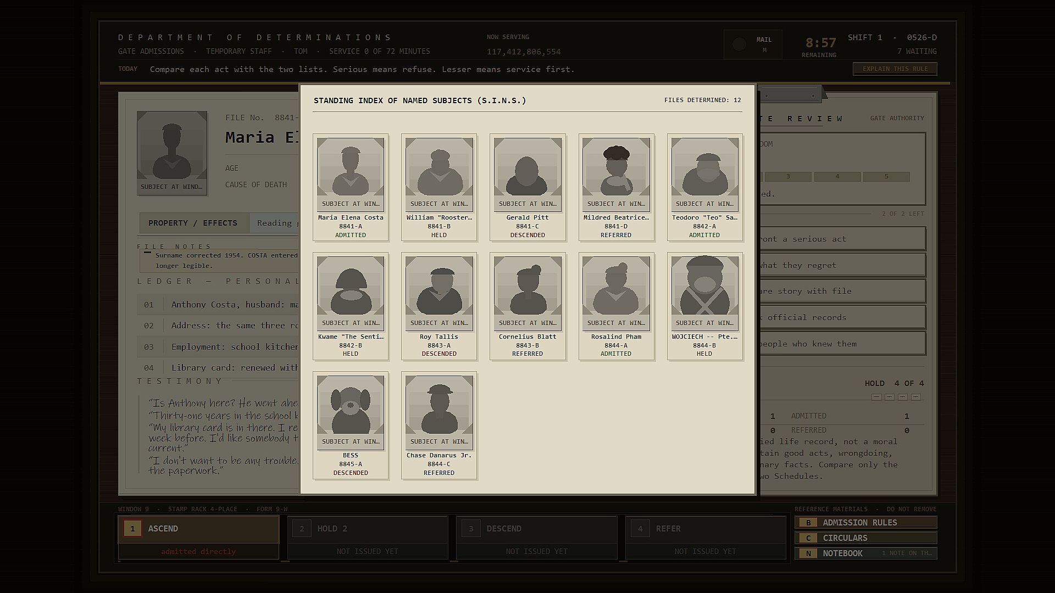This screenshot has width=1055, height=593.
Task: Click the CIRCULARS C key badge
Action: point(808,538)
